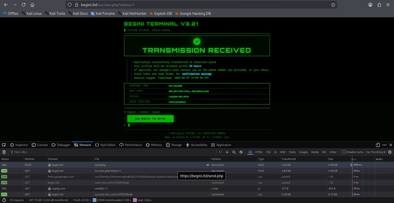Open the request blocking icon
394x203 pixels.
241,152
